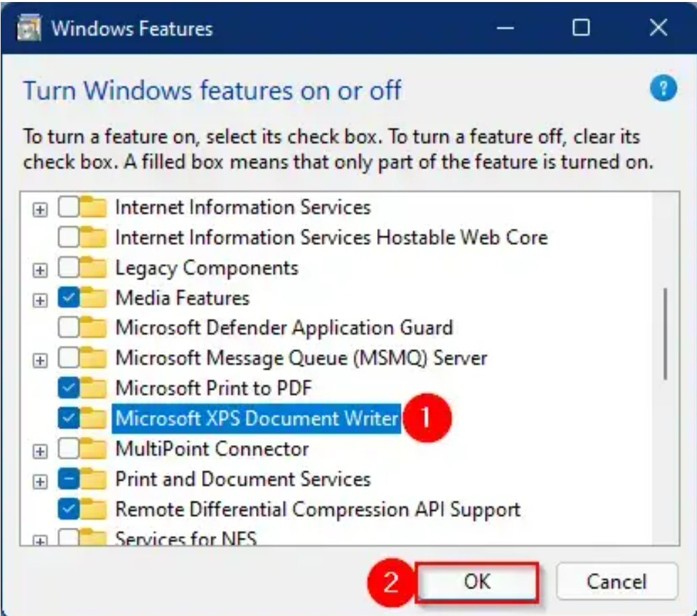Check Microsoft Message Queue (MSMQ) Server box
The height and width of the screenshot is (616, 697).
tap(69, 358)
